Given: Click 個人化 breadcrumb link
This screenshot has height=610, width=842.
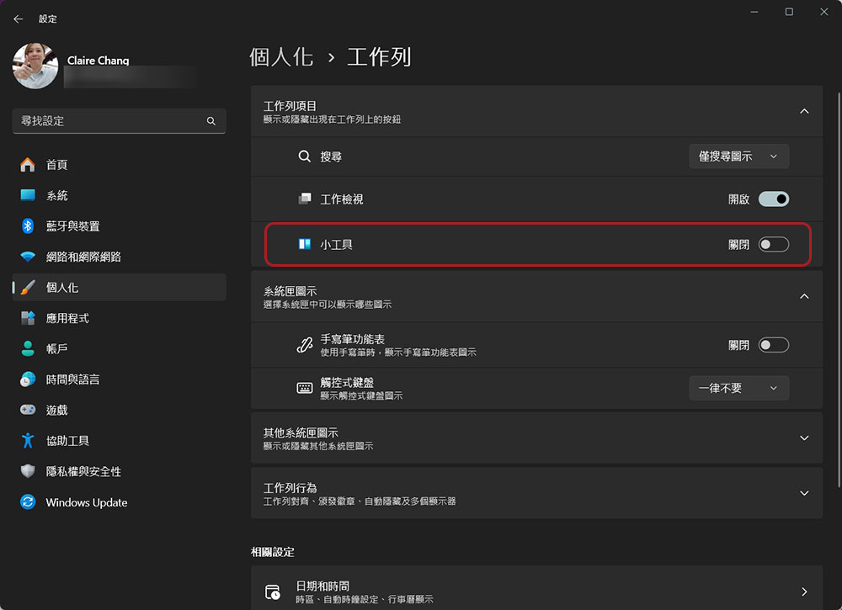Looking at the screenshot, I should 281,57.
